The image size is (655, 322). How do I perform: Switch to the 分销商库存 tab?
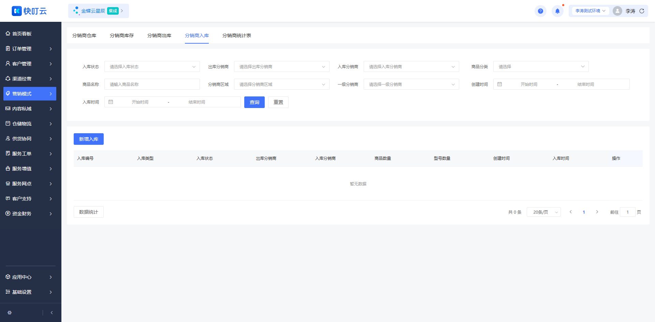[122, 35]
